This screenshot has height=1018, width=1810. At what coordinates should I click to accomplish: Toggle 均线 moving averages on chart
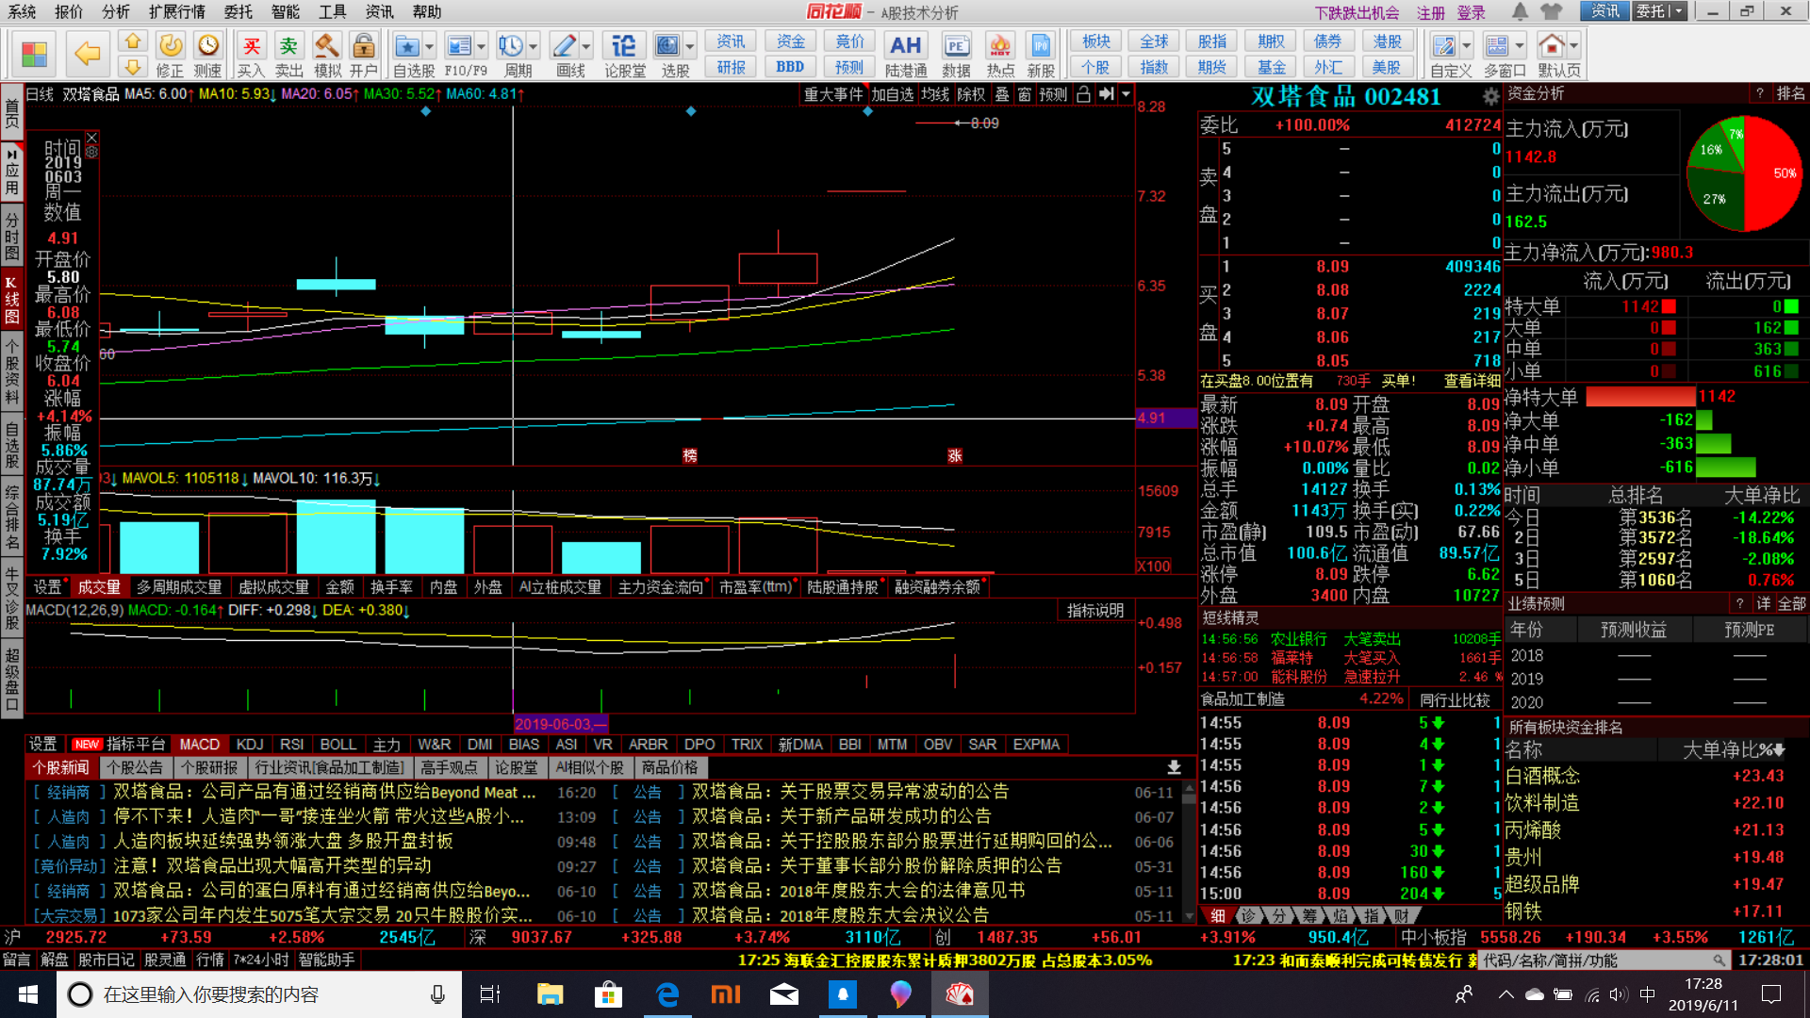[x=935, y=94]
